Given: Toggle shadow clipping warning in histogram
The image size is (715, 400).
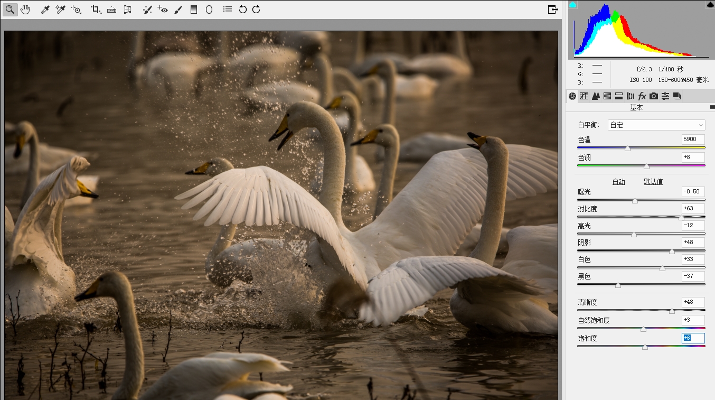Looking at the screenshot, I should pos(573,5).
